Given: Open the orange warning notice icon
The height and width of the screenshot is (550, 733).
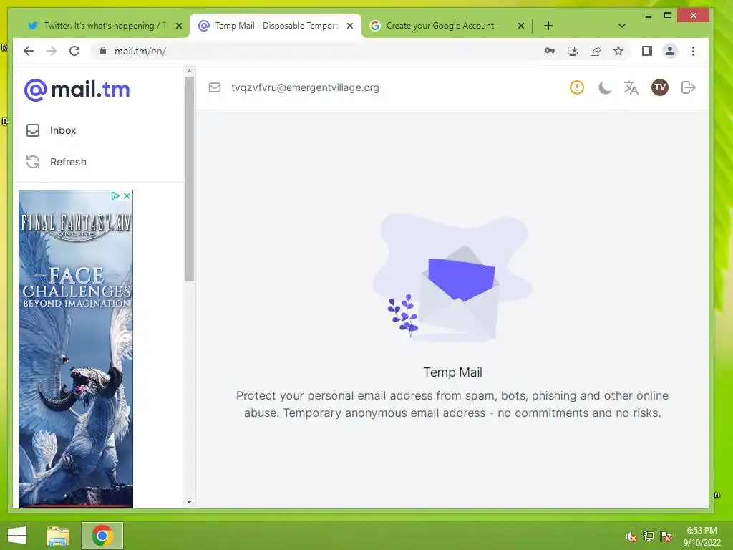Looking at the screenshot, I should [x=576, y=87].
